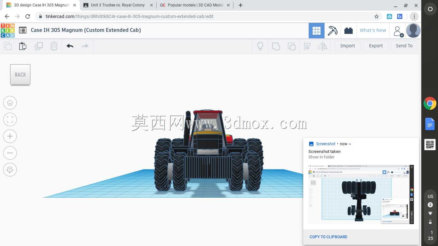Open the What's New link

click(373, 30)
